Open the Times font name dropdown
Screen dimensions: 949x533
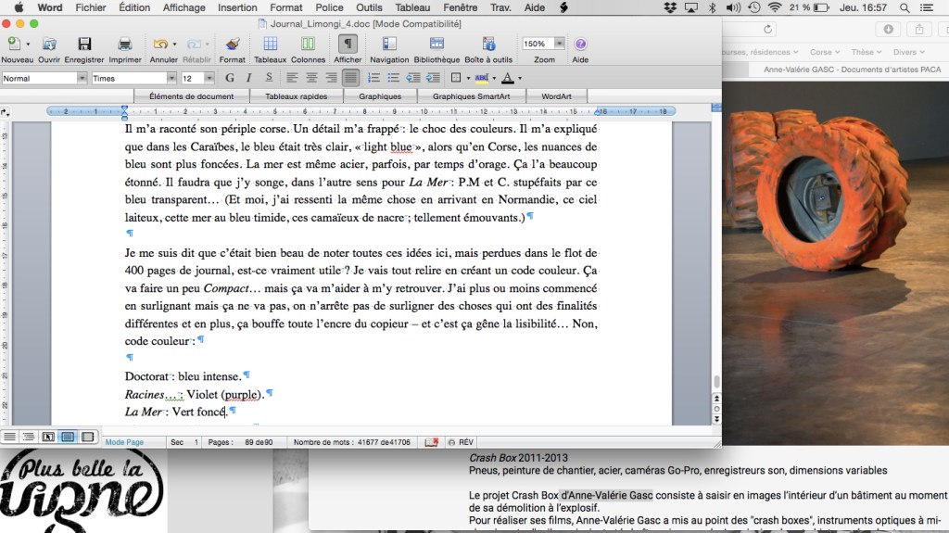tap(171, 78)
